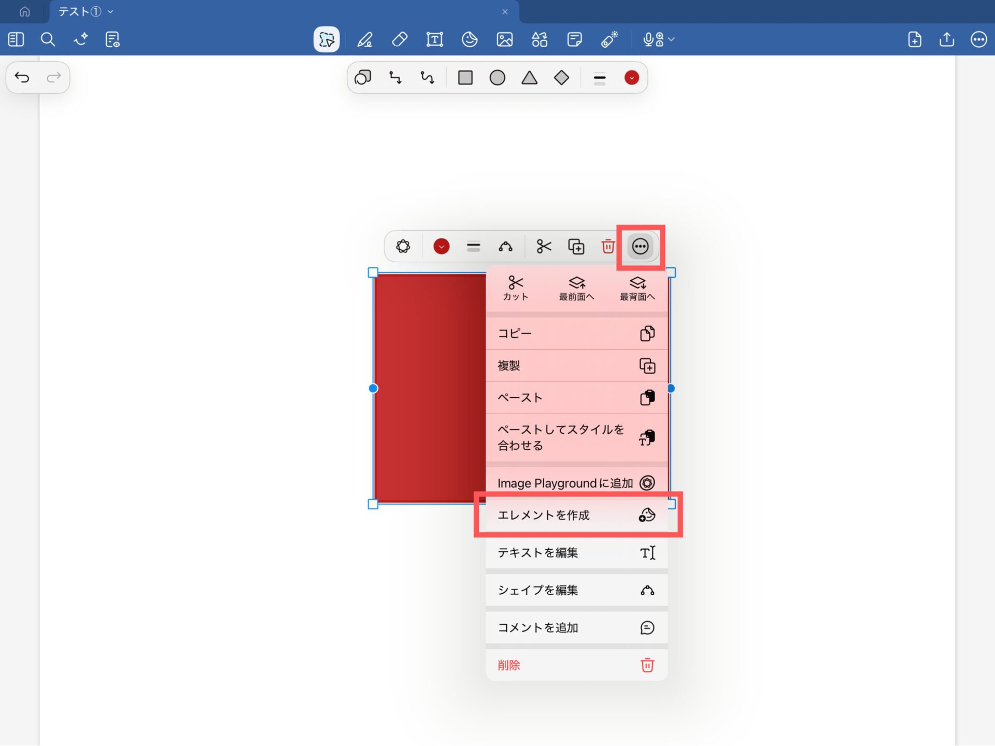
Task: Click the search magnifier icon
Action: pos(48,39)
